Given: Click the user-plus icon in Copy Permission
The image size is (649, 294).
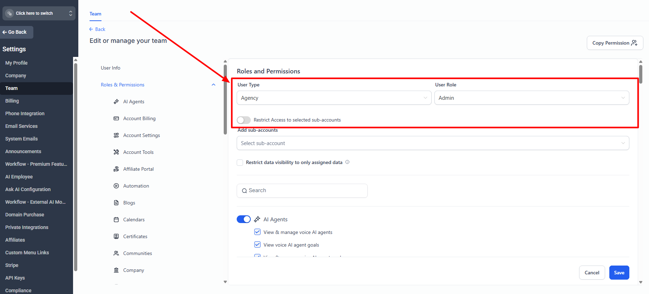Looking at the screenshot, I should 634,43.
